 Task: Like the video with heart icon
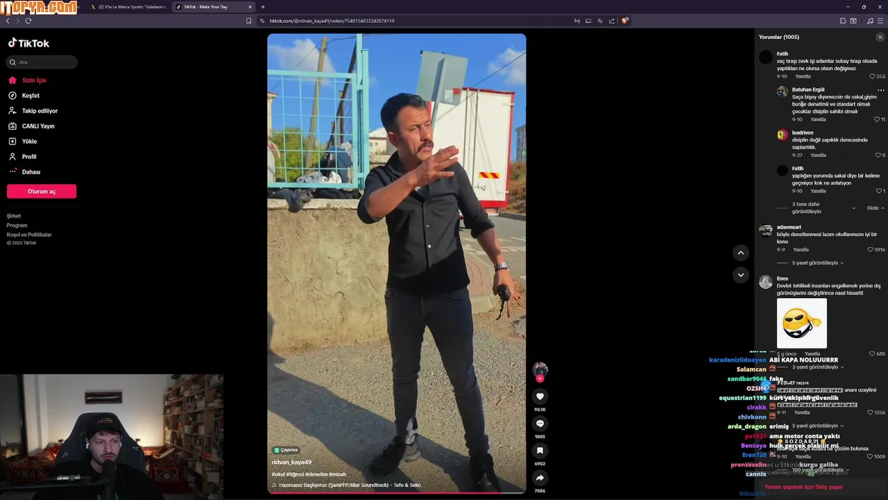click(540, 397)
